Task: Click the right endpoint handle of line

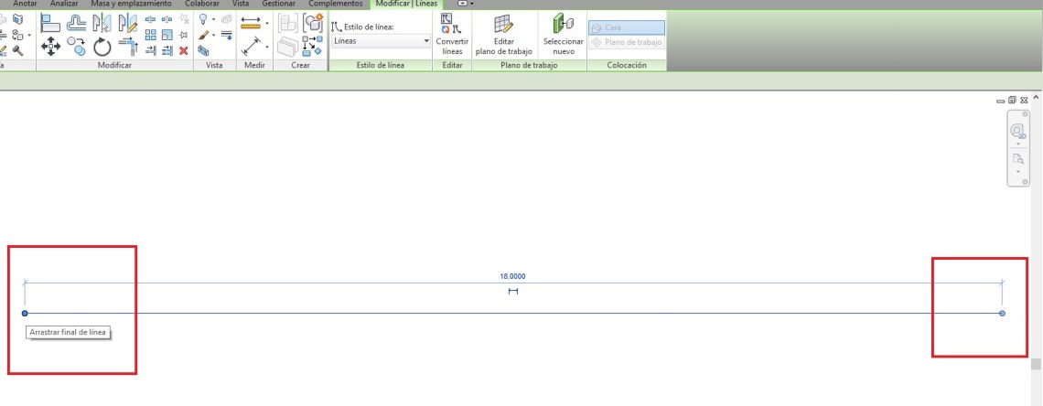Action: click(x=1003, y=314)
